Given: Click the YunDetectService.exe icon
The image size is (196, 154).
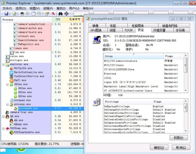Looking at the screenshot, I should [x=12, y=76].
